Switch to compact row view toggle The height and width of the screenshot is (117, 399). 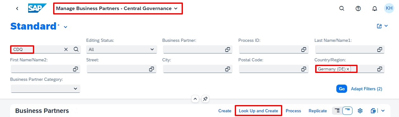[337, 111]
